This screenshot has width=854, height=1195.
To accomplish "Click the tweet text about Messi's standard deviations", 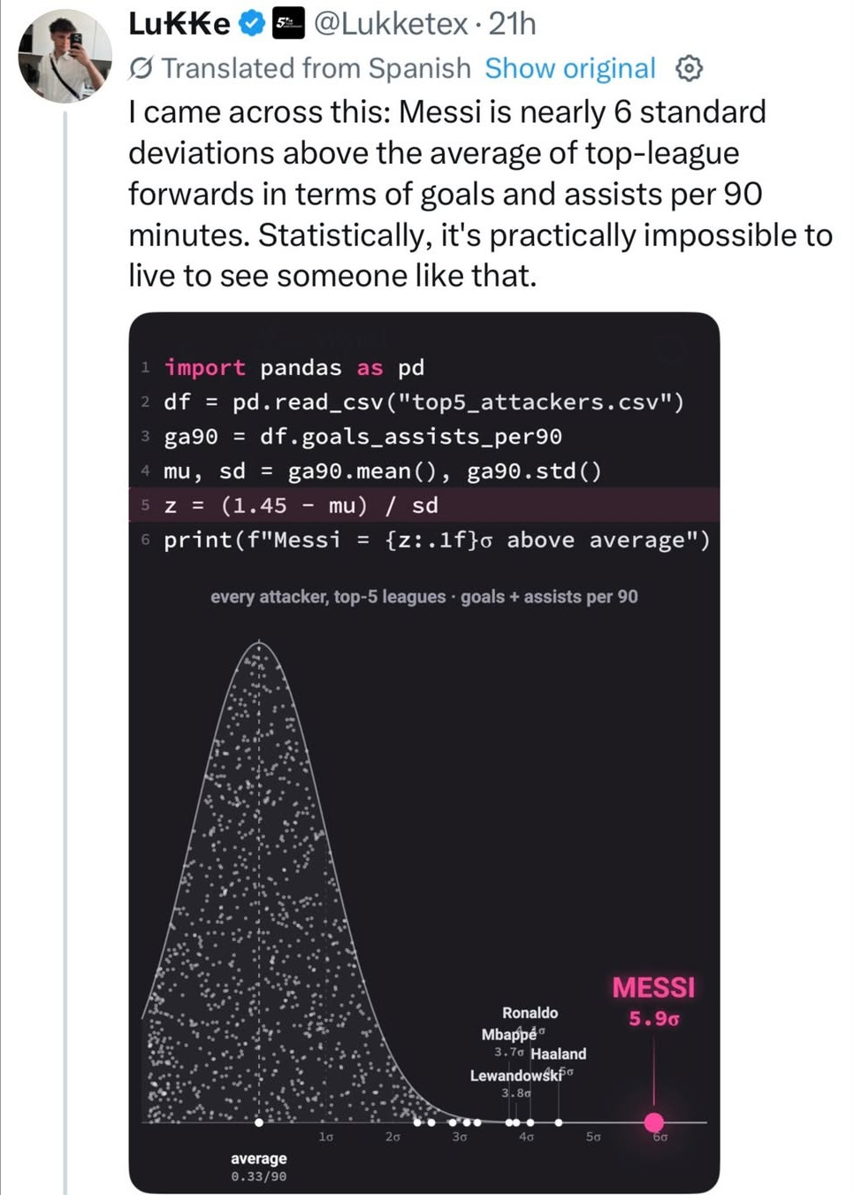I will click(480, 194).
